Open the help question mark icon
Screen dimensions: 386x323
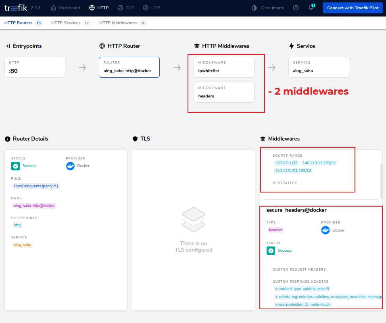point(296,8)
